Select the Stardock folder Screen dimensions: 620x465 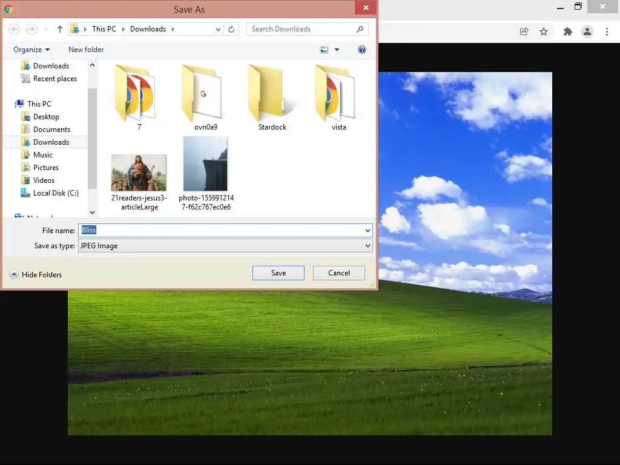click(x=272, y=97)
